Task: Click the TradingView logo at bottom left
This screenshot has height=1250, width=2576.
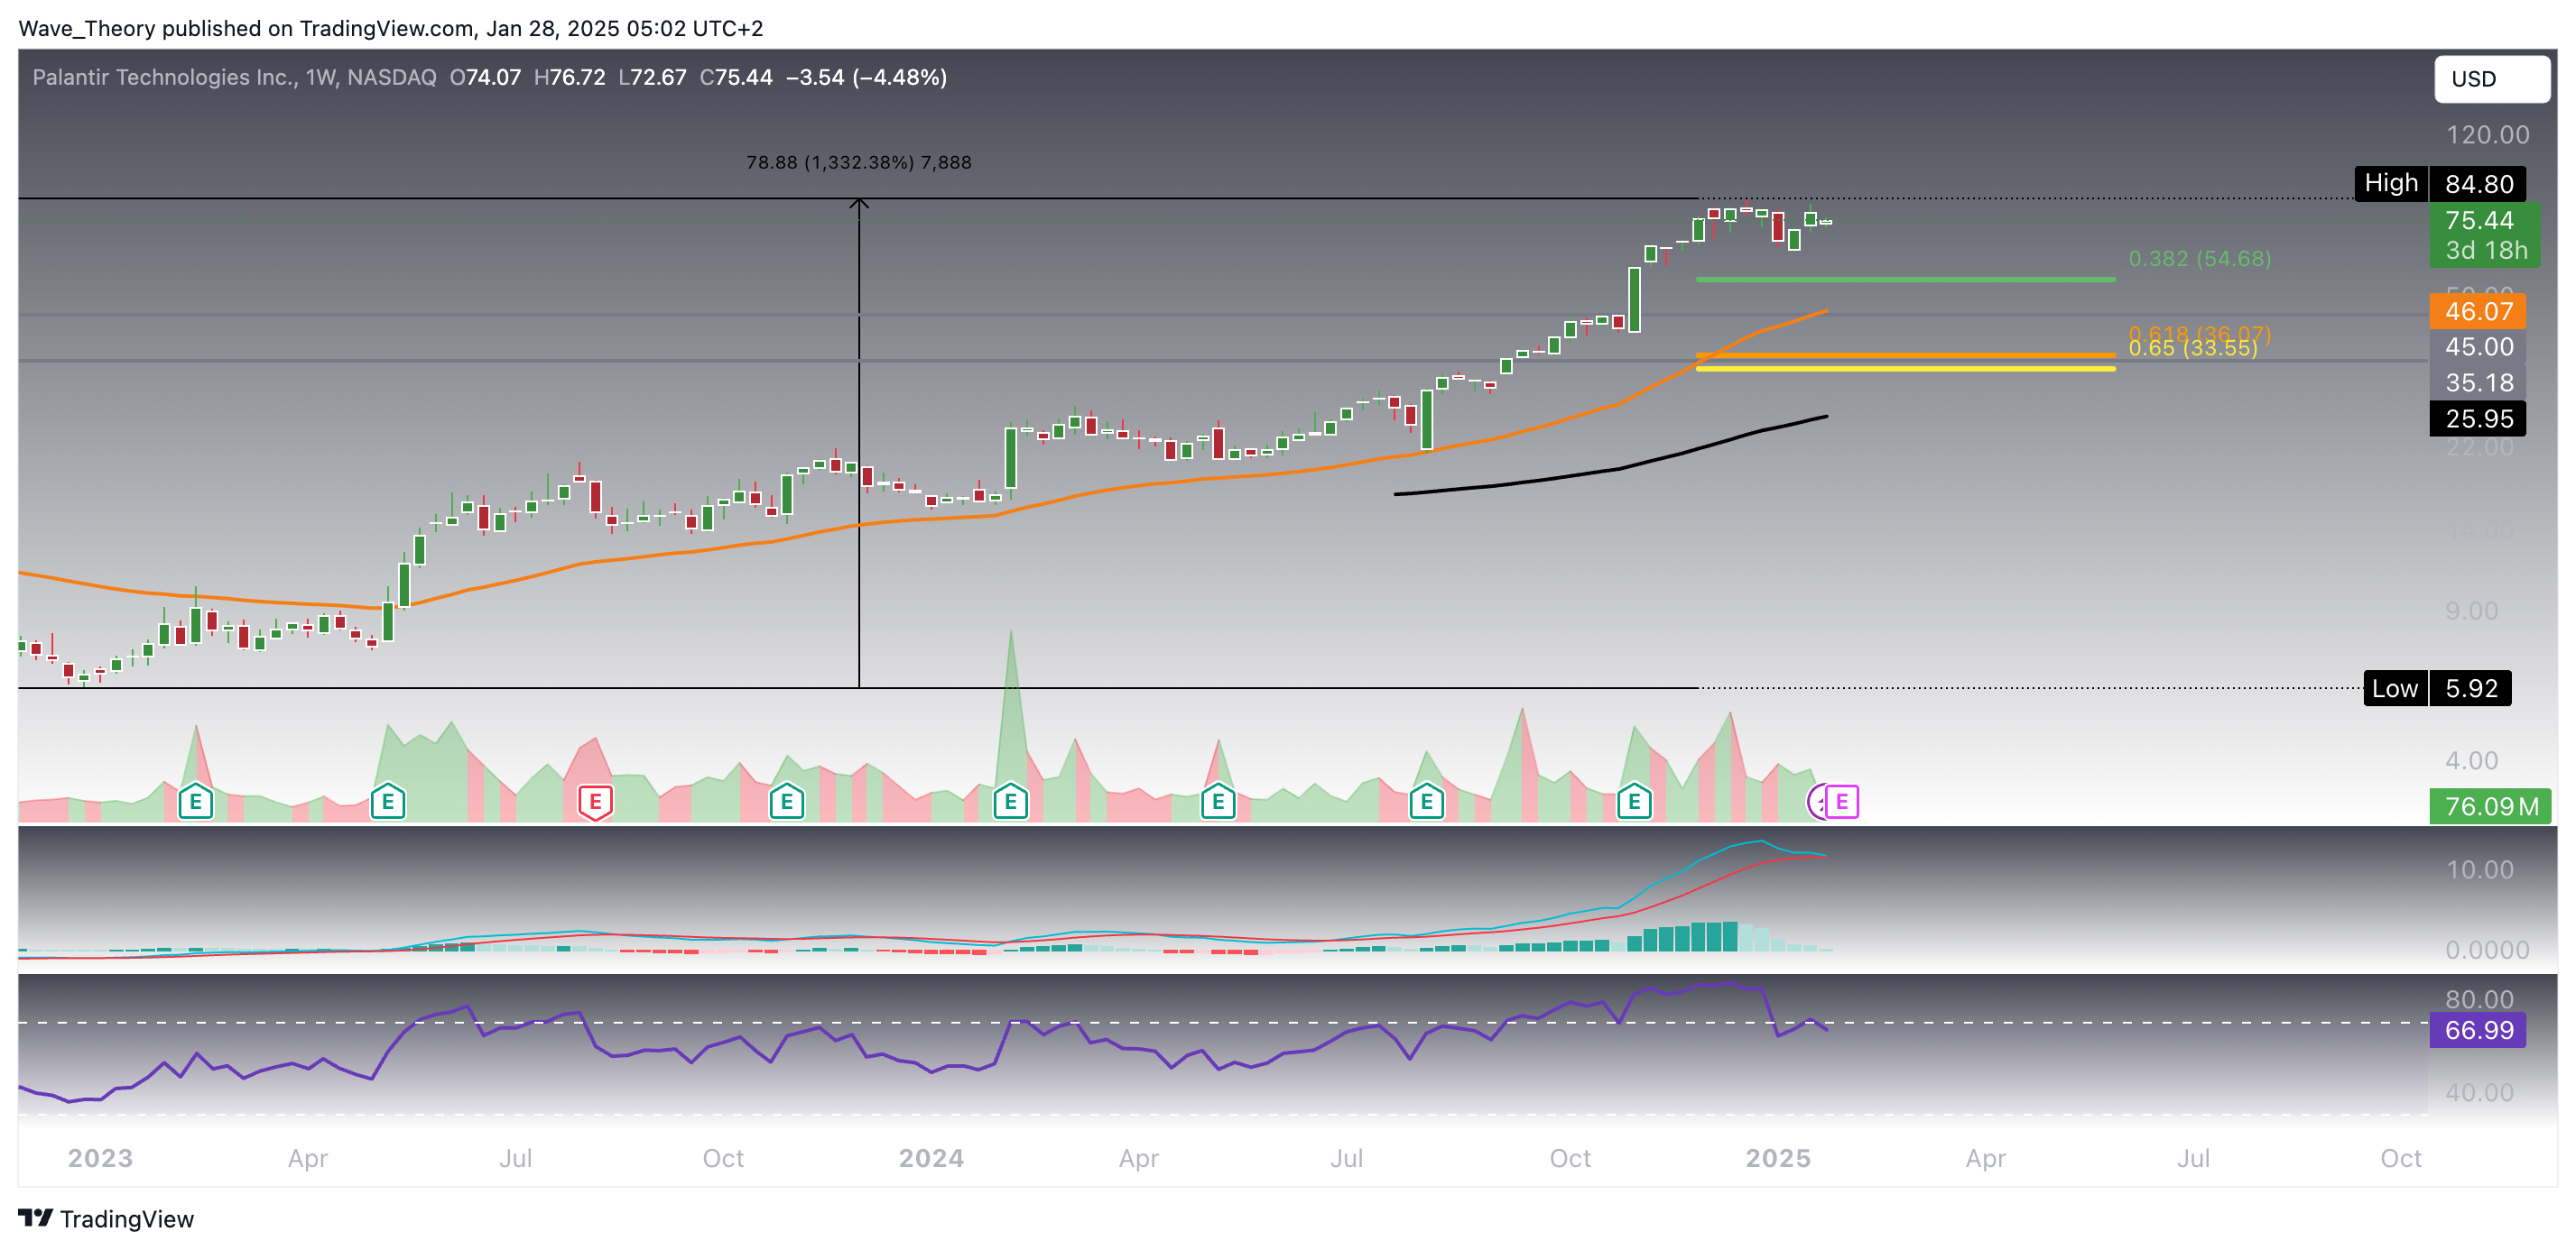Action: pos(106,1219)
